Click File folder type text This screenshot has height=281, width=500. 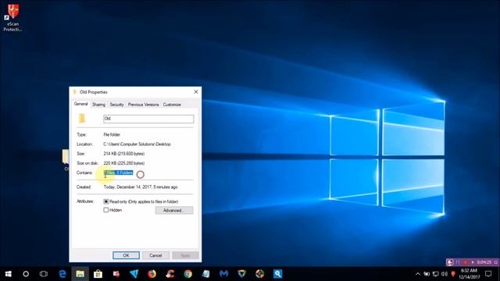112,134
